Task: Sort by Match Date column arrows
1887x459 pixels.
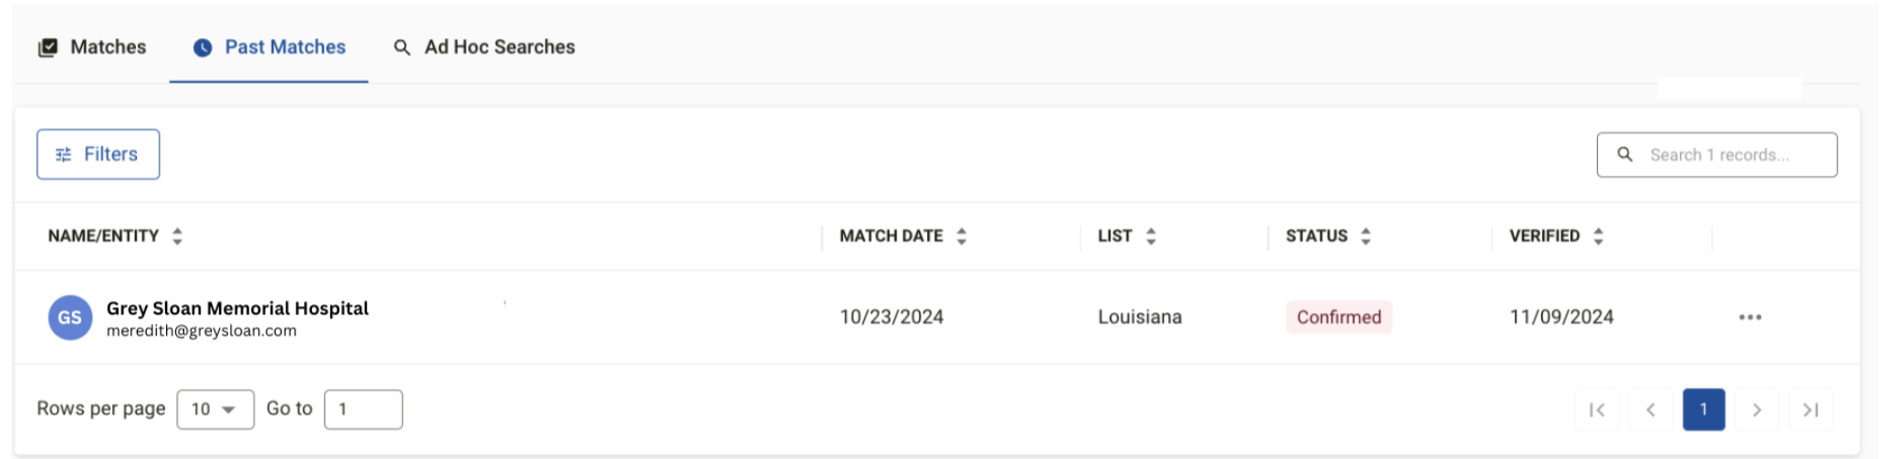Action: pos(962,236)
